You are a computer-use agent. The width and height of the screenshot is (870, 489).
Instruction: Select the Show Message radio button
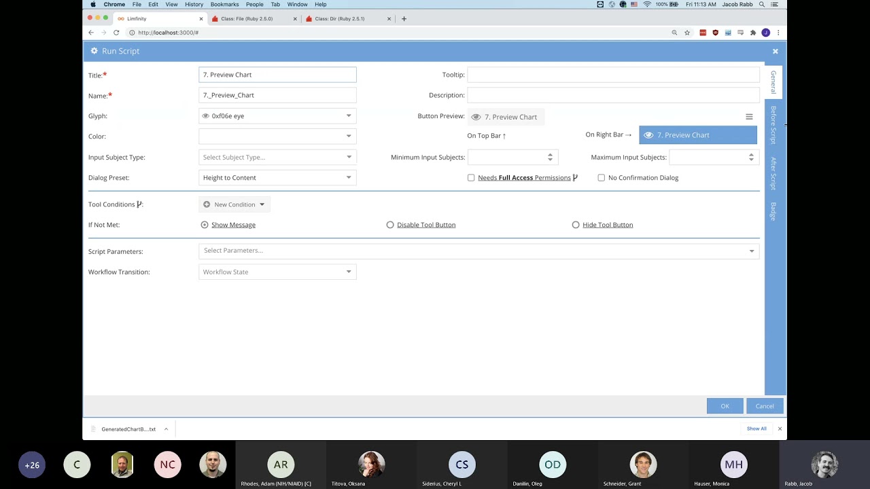coord(205,225)
